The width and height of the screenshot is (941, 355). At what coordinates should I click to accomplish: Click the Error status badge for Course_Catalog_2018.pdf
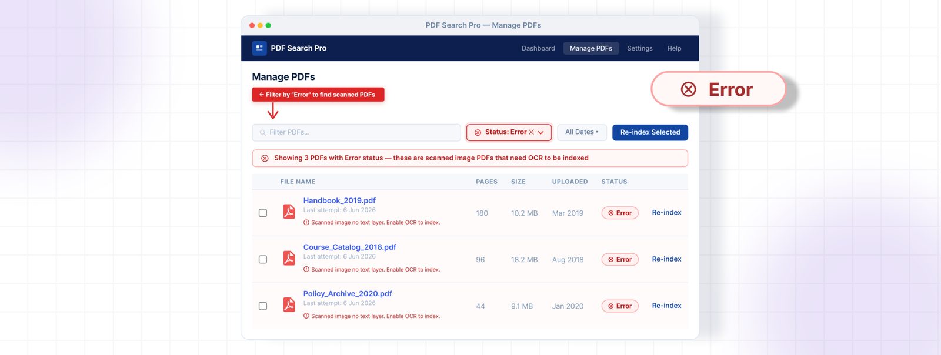click(620, 259)
